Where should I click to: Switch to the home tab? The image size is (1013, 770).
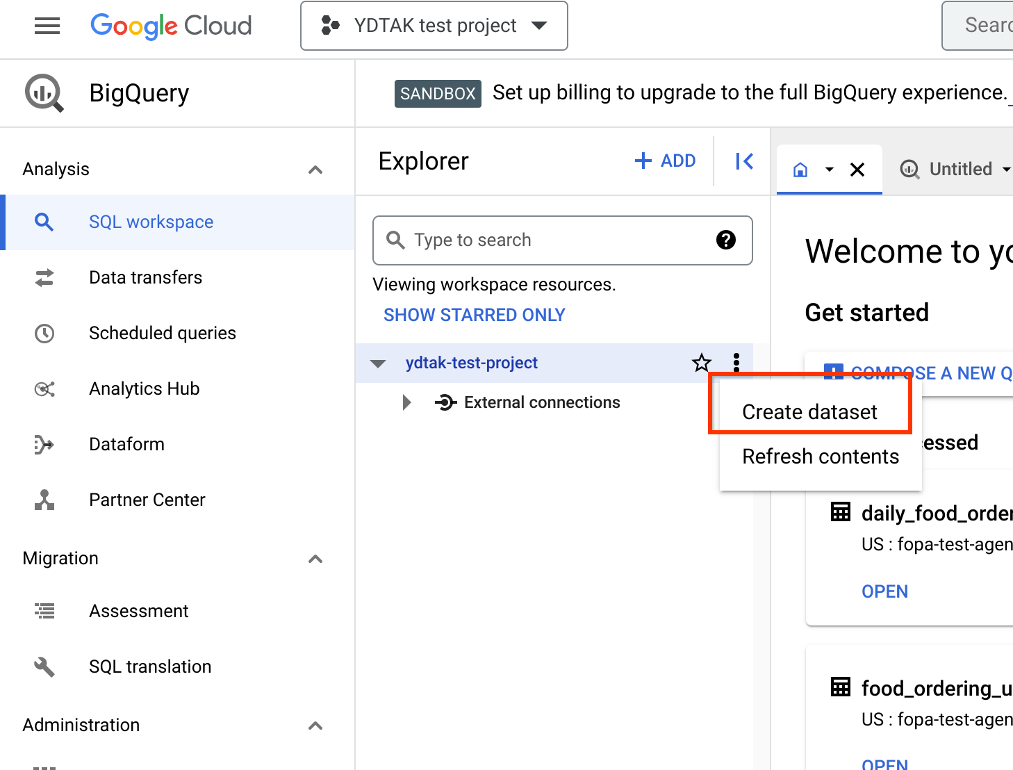coord(800,170)
